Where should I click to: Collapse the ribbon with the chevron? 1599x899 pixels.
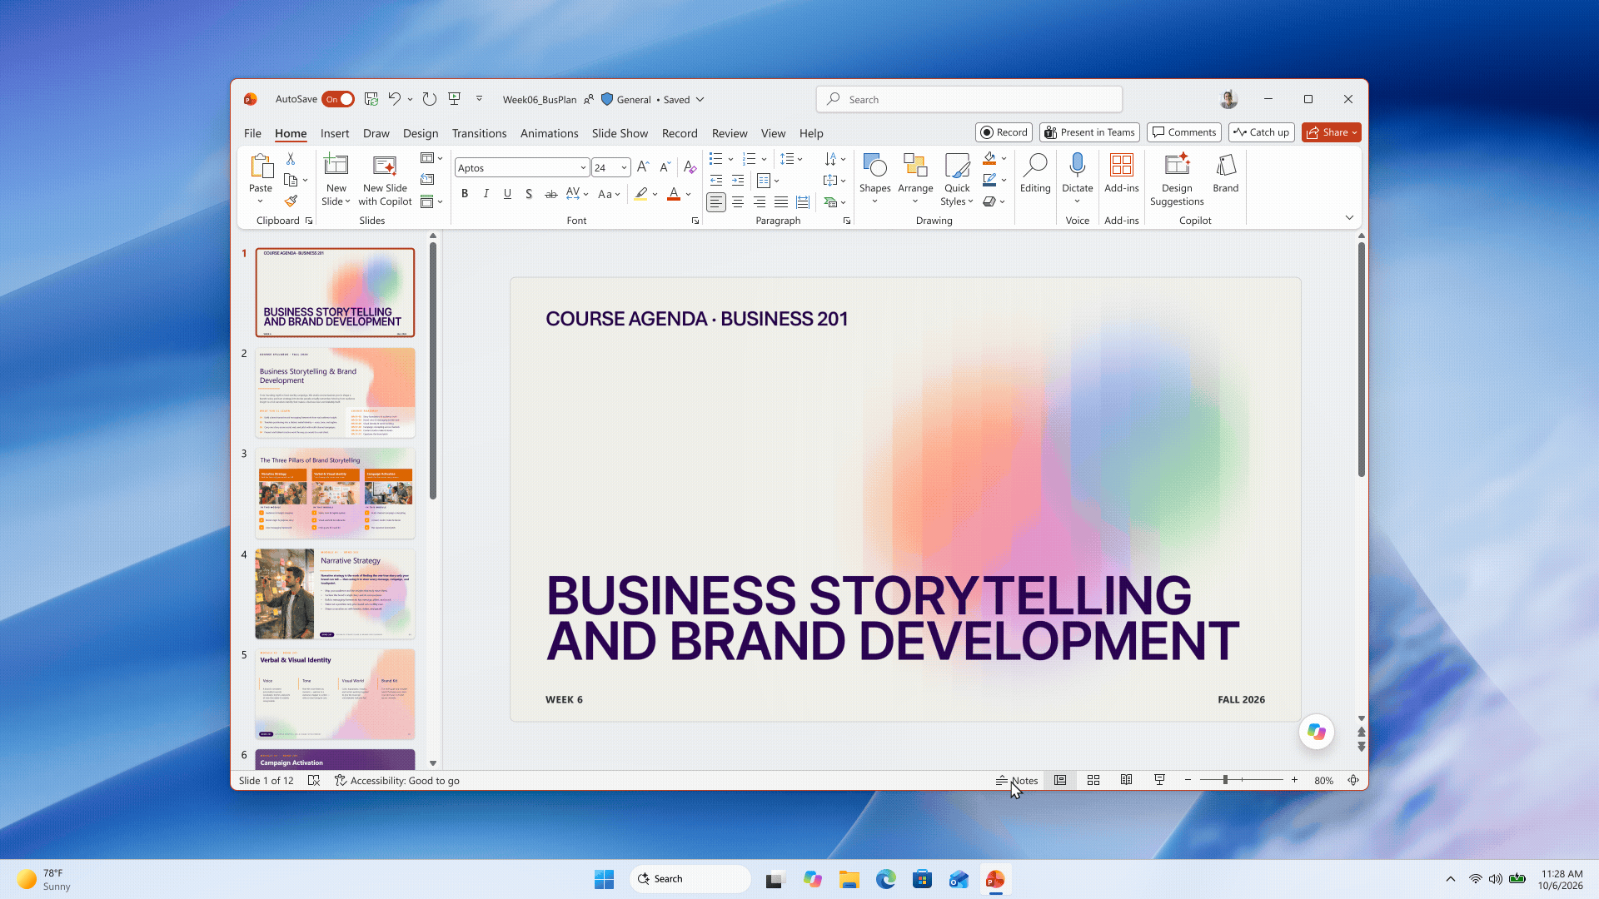pyautogui.click(x=1349, y=217)
